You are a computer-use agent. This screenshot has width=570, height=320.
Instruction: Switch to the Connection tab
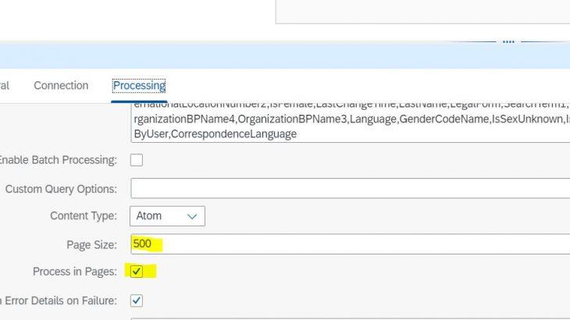point(61,86)
